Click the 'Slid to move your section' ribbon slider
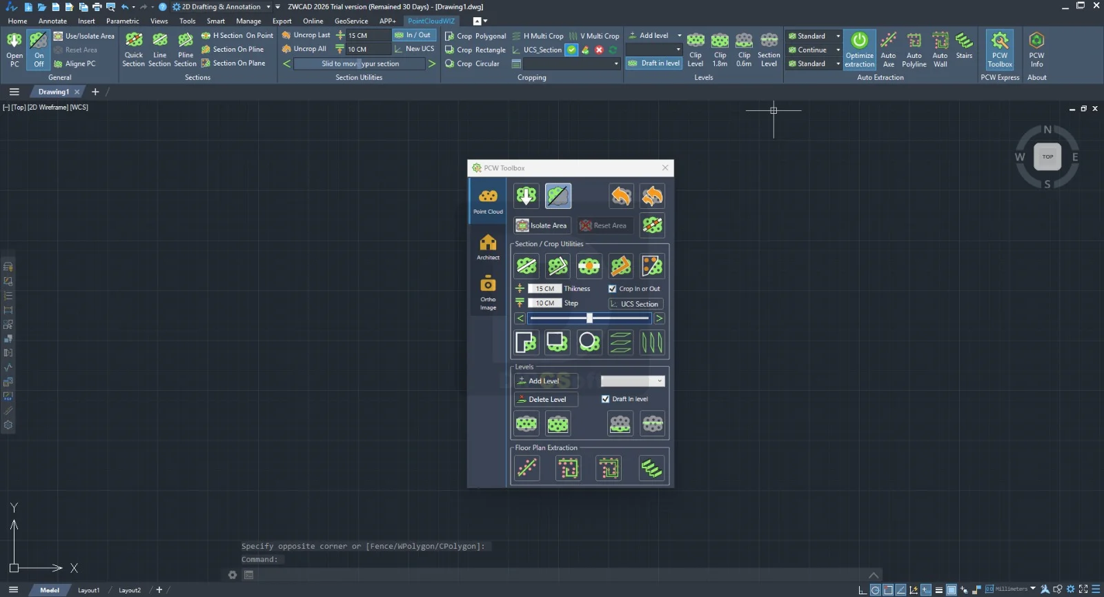The height and width of the screenshot is (597, 1104). [359, 63]
